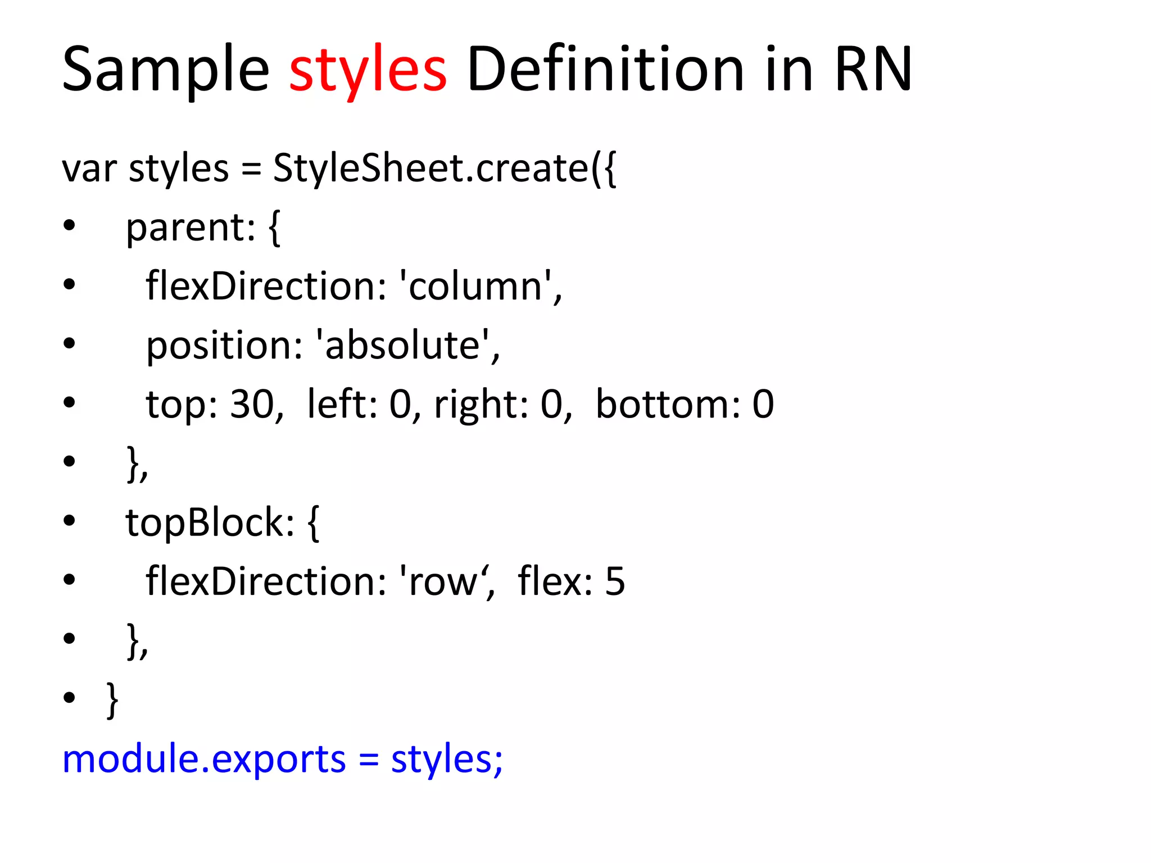This screenshot has width=1151, height=863.
Task: Click the text 'bottom: 0'
Action: click(685, 404)
